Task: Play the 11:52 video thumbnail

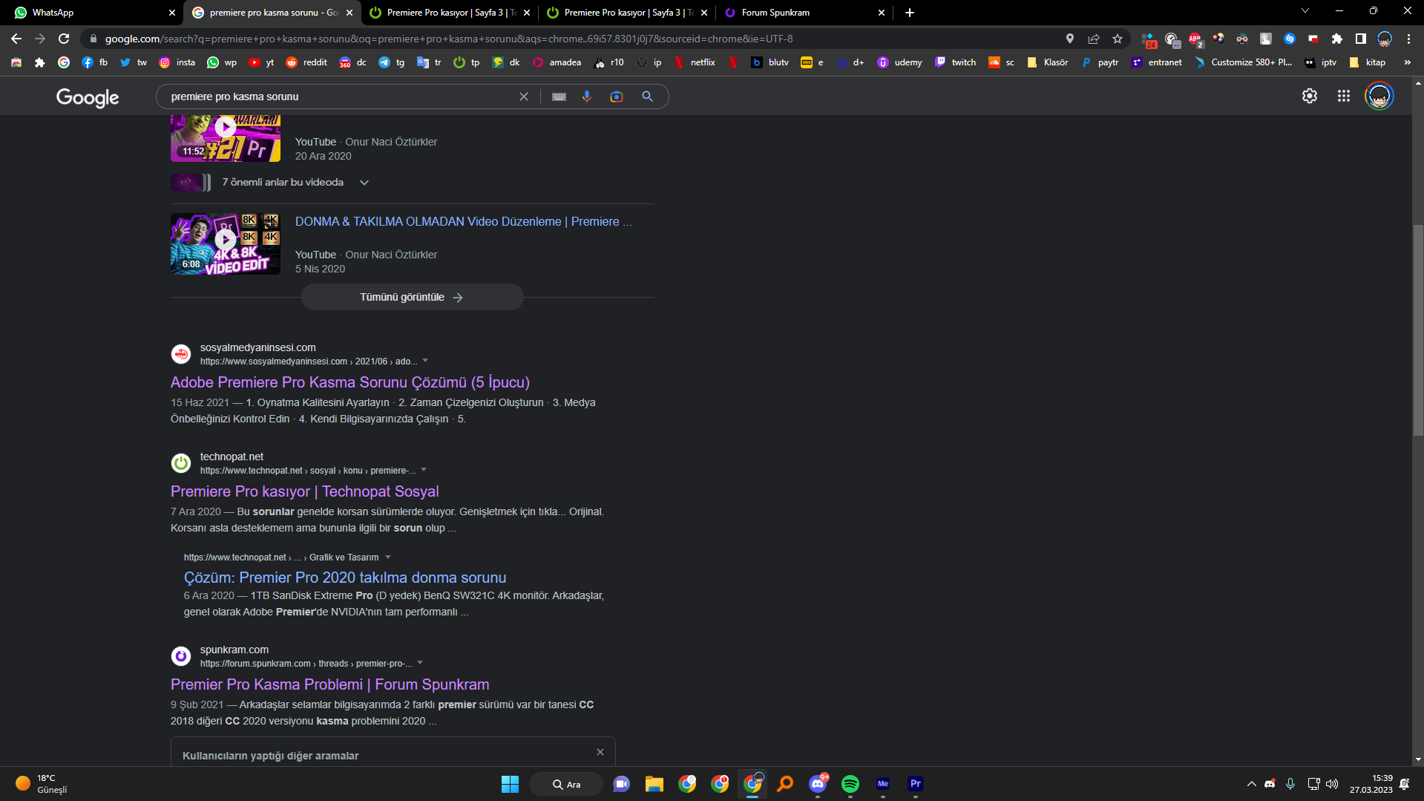Action: tap(226, 138)
